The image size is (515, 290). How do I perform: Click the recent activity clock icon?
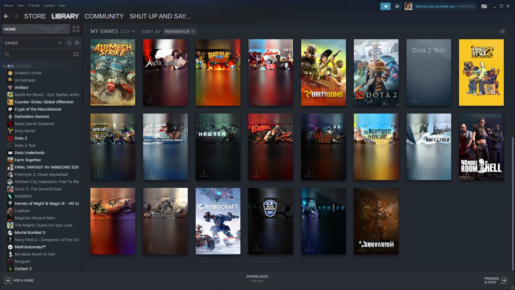tap(69, 43)
